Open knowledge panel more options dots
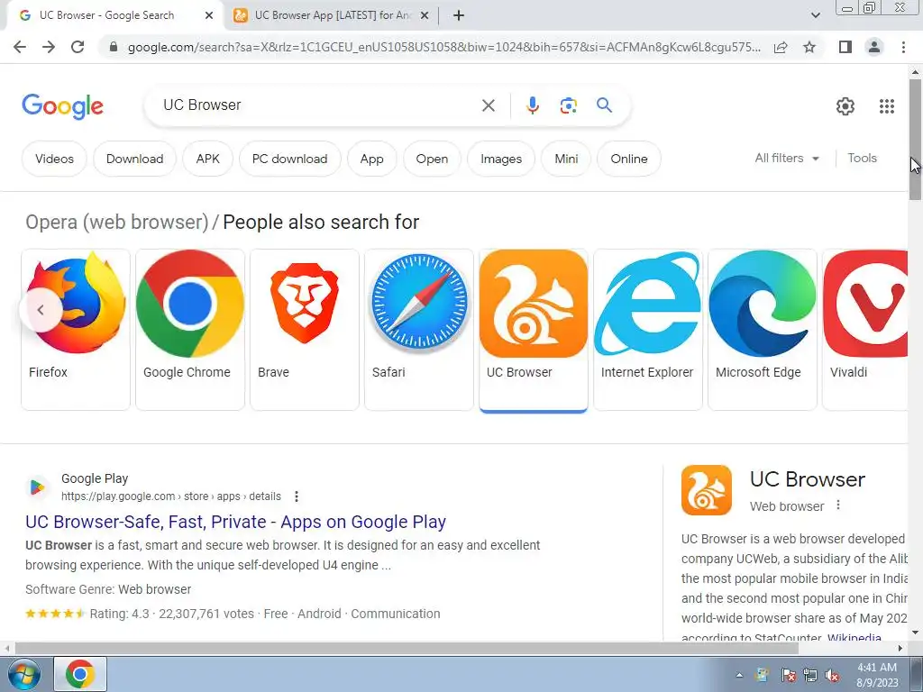Screen dimensions: 923x692 pos(837,505)
